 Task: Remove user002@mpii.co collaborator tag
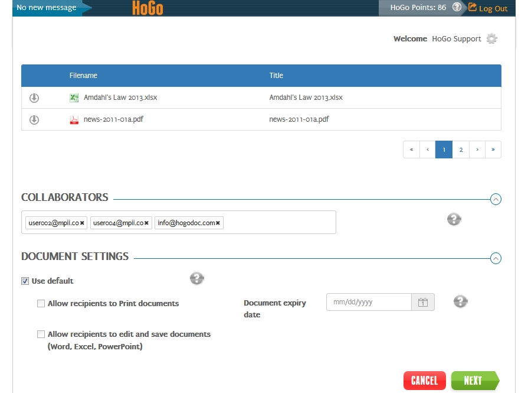pos(82,223)
